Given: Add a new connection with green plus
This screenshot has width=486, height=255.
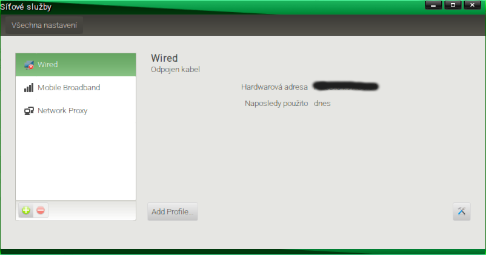Looking at the screenshot, I should click(26, 211).
